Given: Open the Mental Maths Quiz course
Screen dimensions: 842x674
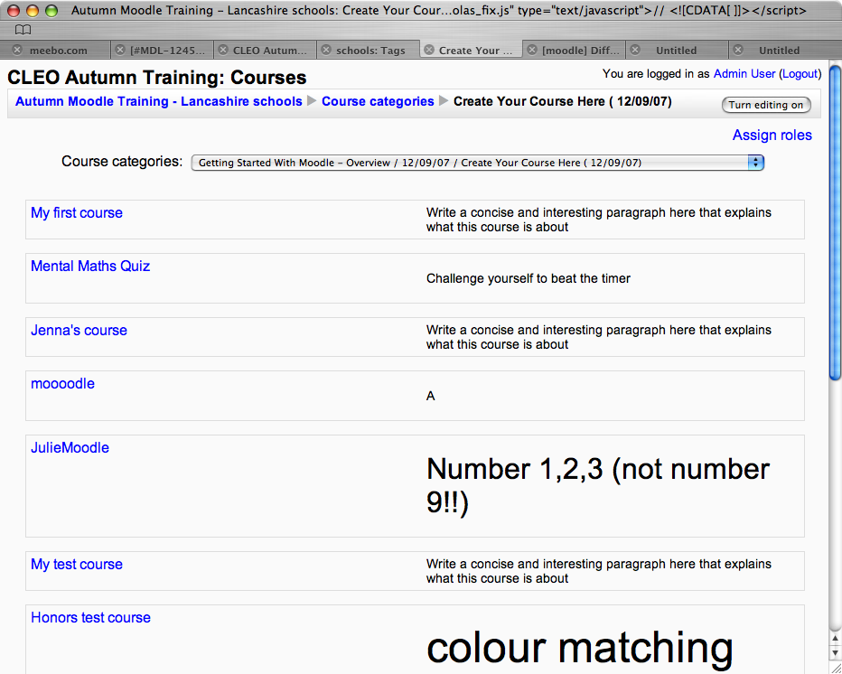Looking at the screenshot, I should pos(90,266).
